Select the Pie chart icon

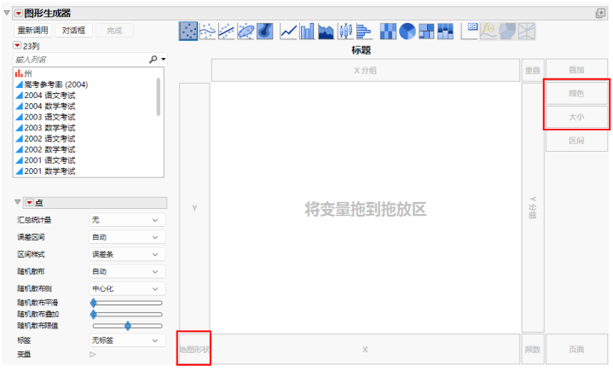407,31
